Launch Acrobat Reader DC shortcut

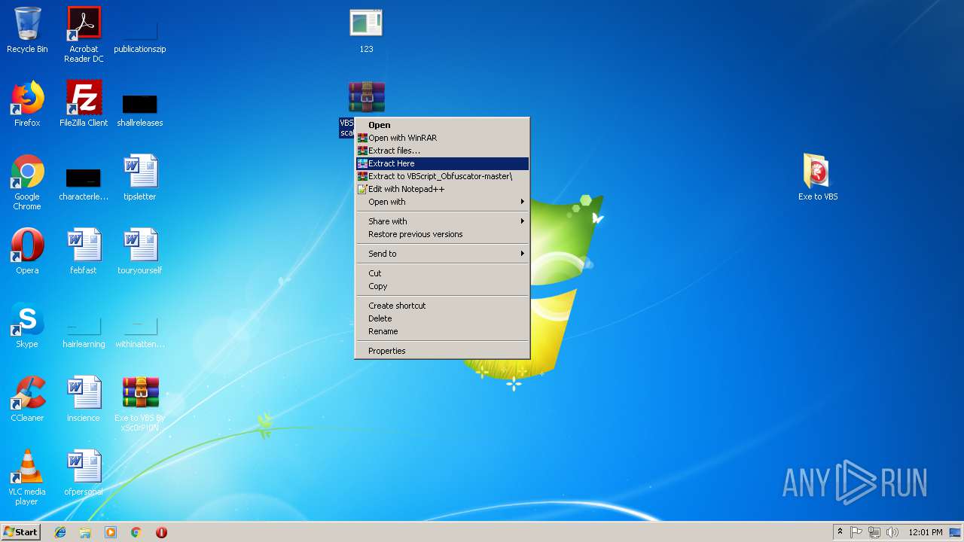click(84, 34)
